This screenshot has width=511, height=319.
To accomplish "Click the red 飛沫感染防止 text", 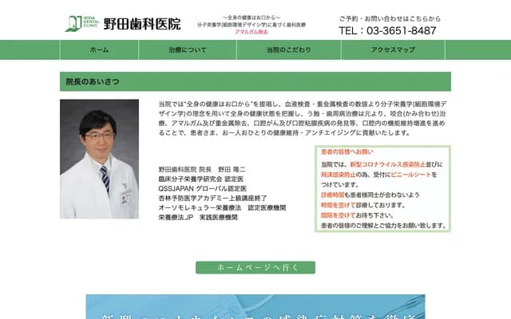I will [339, 174].
